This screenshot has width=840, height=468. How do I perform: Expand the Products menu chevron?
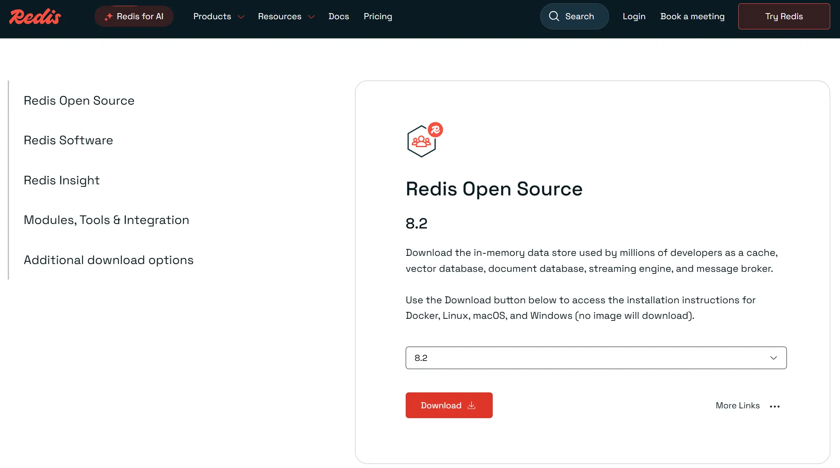[x=241, y=17]
